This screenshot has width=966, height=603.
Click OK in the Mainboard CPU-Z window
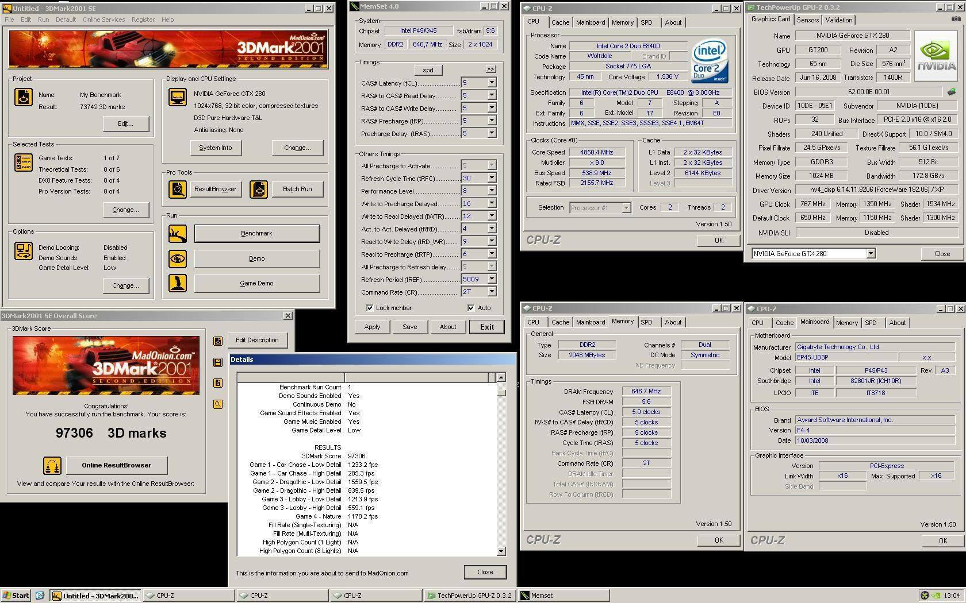point(943,540)
